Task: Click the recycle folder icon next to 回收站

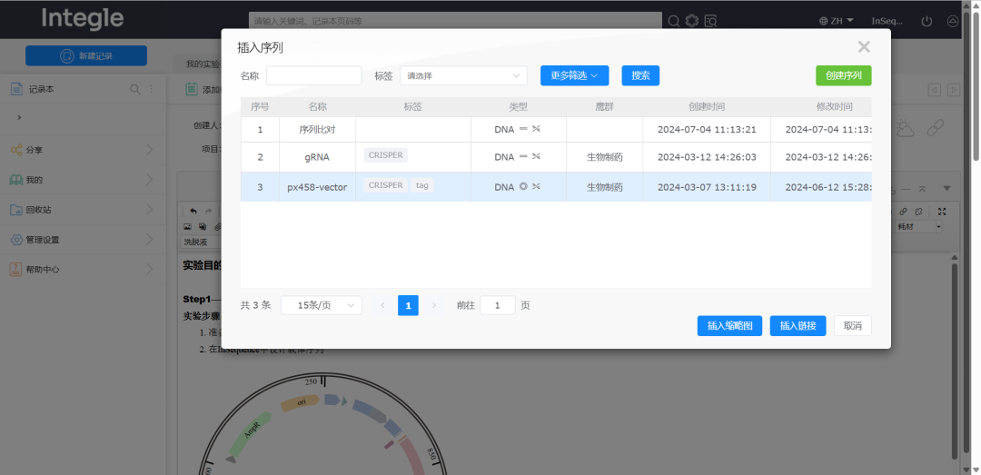Action: pos(17,210)
